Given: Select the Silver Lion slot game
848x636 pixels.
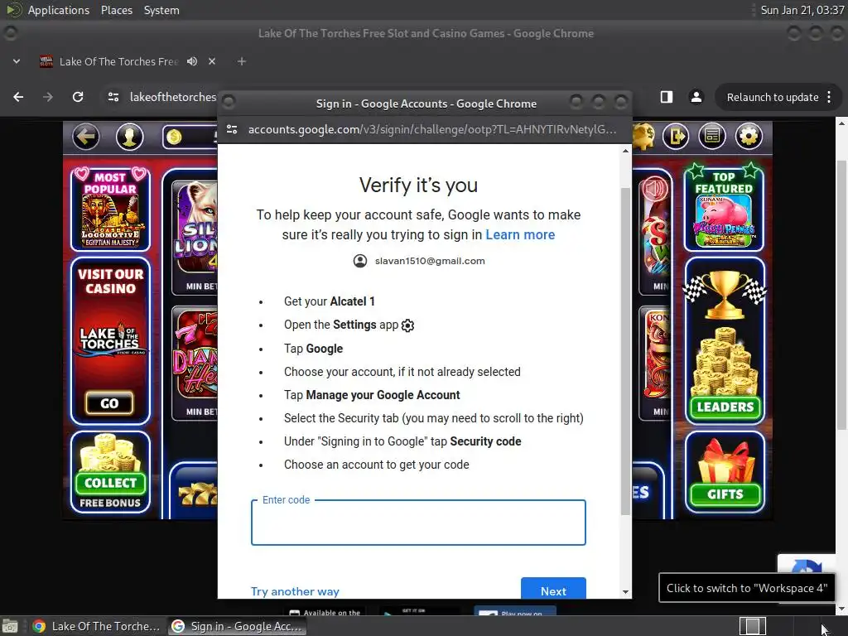Looking at the screenshot, I should pos(195,238).
